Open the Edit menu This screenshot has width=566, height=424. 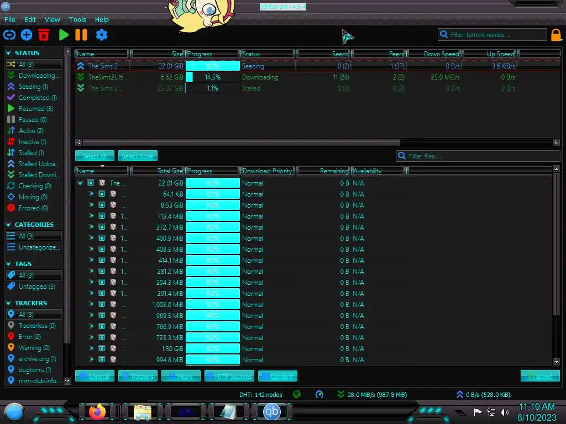click(x=30, y=19)
